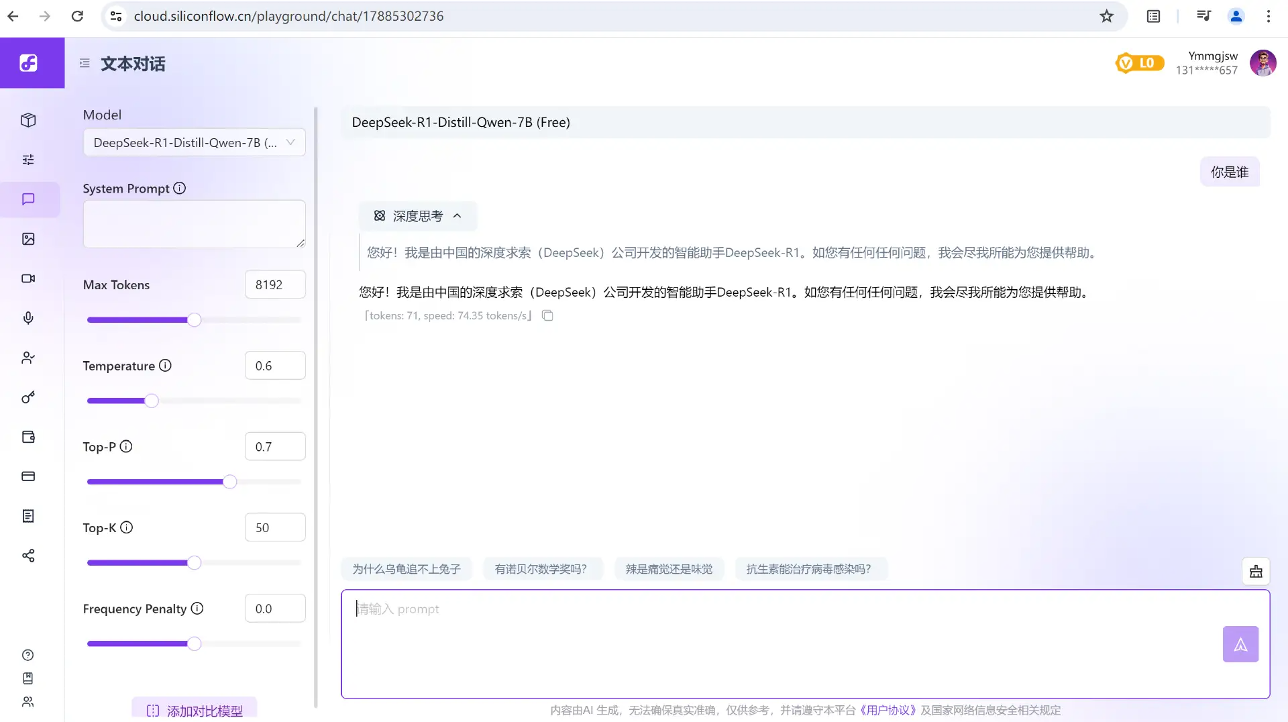Click the browser back arrow
Image resolution: width=1288 pixels, height=722 pixels.
pos(13,16)
